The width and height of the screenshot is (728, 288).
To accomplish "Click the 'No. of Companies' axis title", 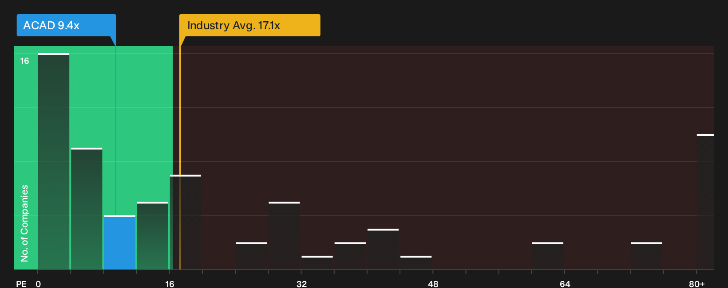I will click(x=24, y=223).
